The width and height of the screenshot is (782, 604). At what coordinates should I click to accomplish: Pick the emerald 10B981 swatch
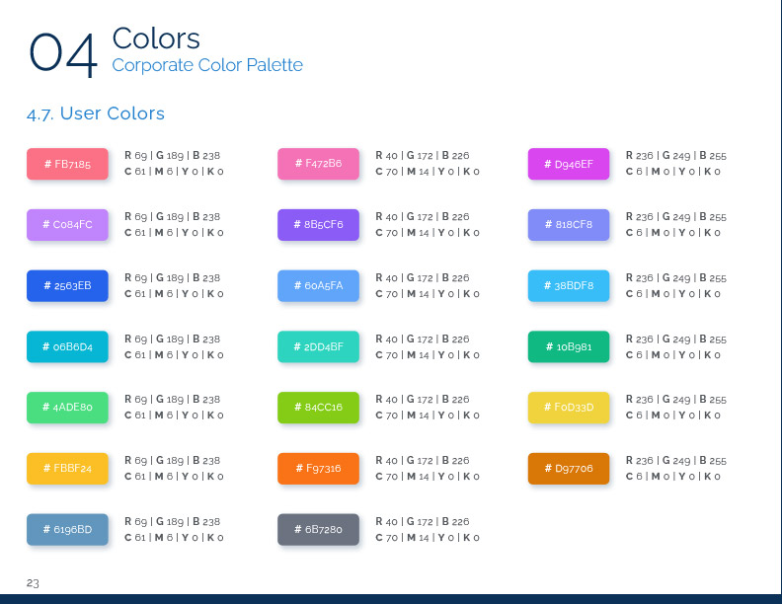pyautogui.click(x=569, y=347)
